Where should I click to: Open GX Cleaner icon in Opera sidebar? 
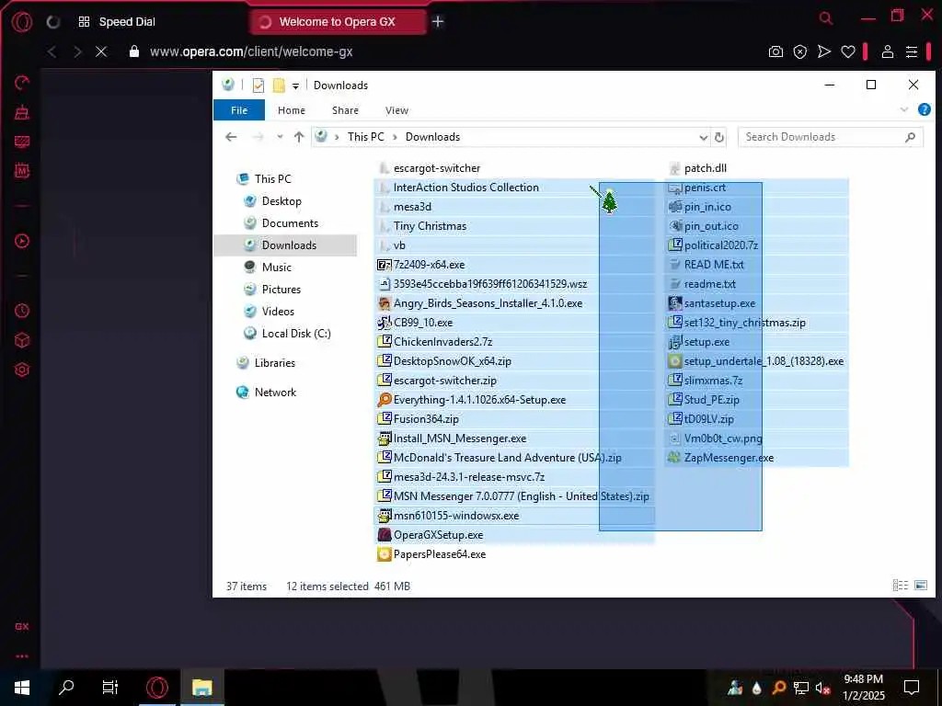coord(22,112)
